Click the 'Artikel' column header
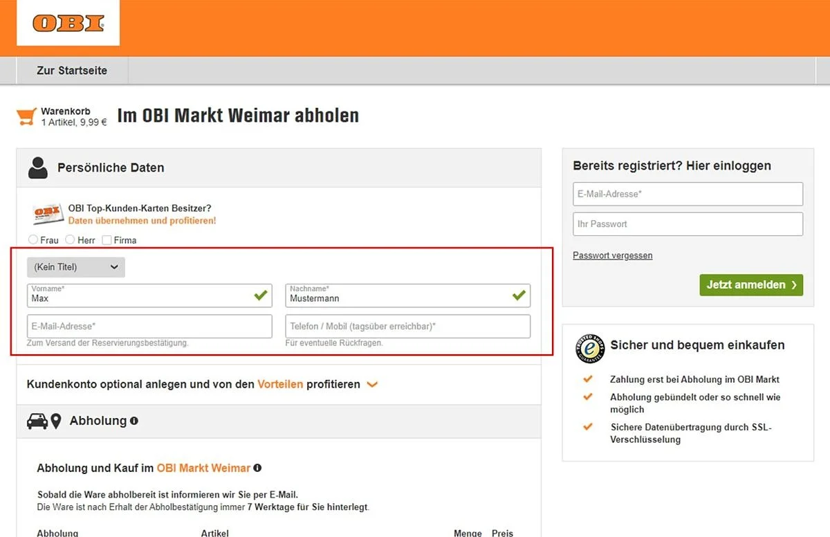Image resolution: width=830 pixels, height=537 pixels. click(x=215, y=533)
